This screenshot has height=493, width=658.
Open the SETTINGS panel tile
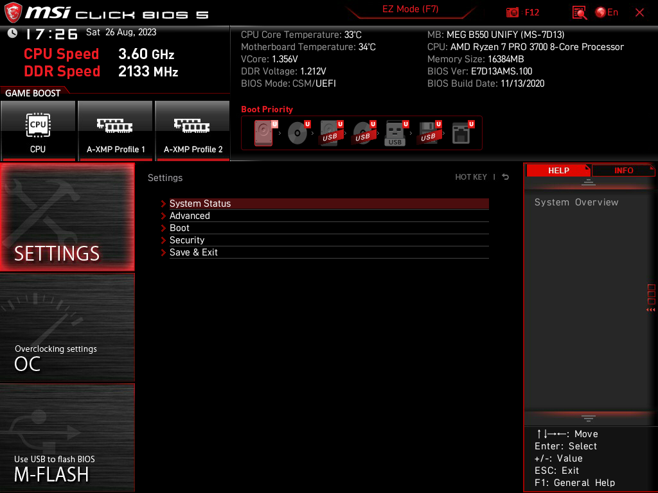point(67,217)
